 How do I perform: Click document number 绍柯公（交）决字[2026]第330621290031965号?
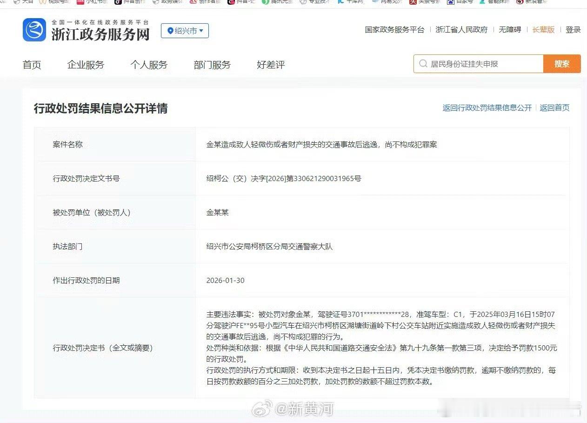284,178
